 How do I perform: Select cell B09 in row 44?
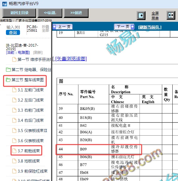93,149
